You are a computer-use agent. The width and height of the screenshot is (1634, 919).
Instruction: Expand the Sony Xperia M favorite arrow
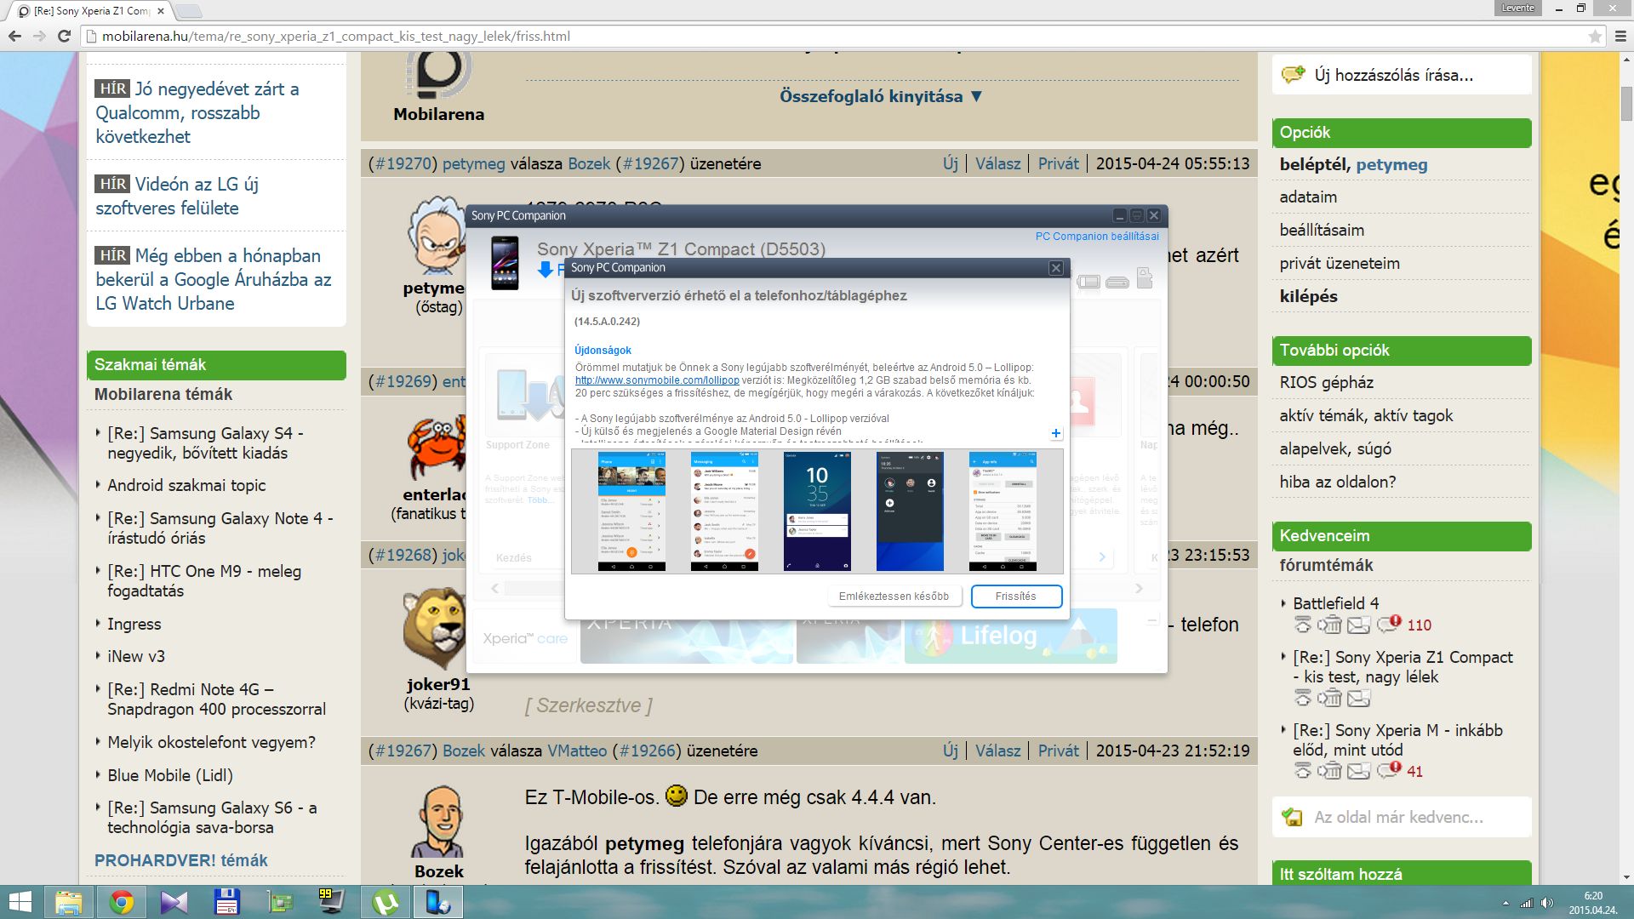[x=1283, y=730]
